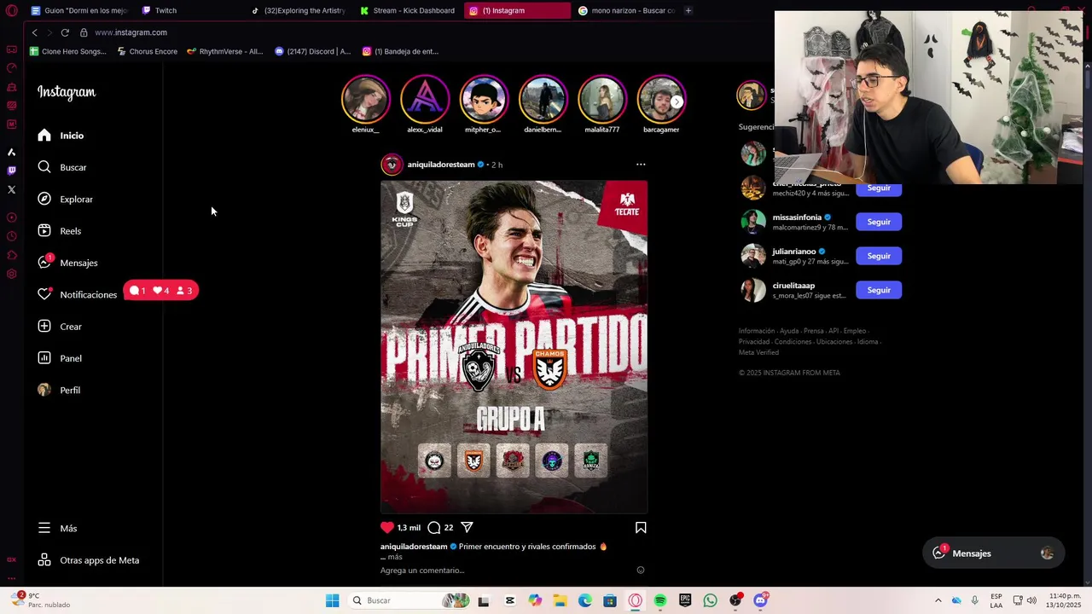Open Reels from the sidebar
The height and width of the screenshot is (614, 1092).
tap(60, 231)
